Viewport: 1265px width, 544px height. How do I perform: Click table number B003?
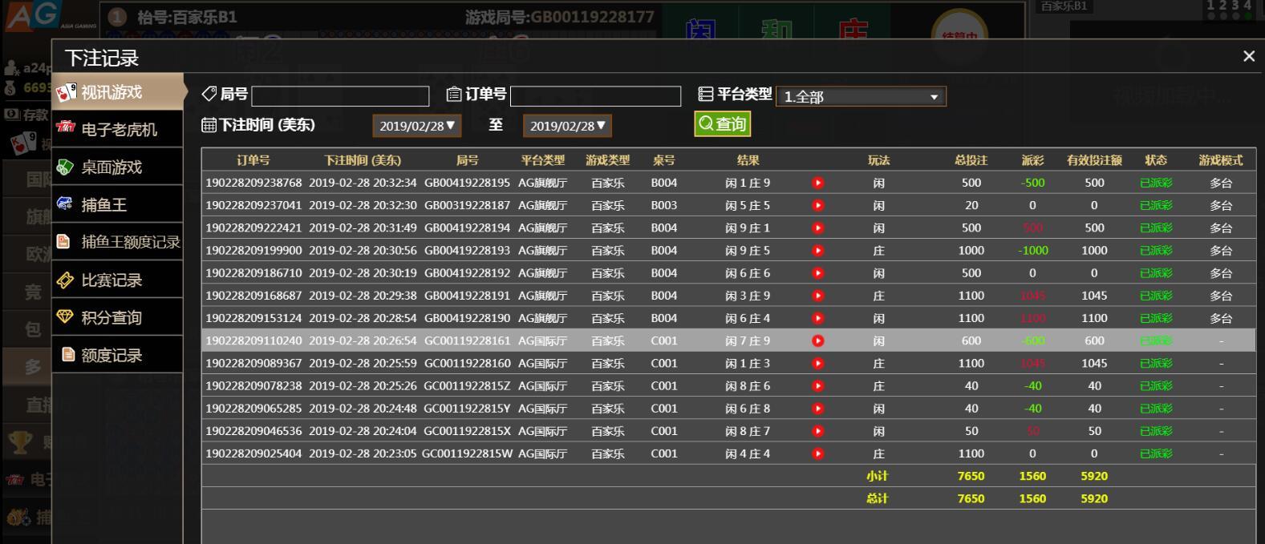pos(664,205)
